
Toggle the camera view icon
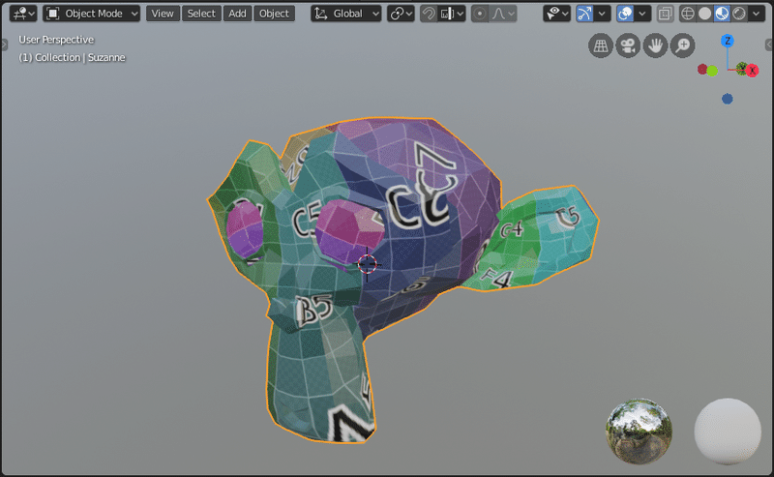coord(628,45)
